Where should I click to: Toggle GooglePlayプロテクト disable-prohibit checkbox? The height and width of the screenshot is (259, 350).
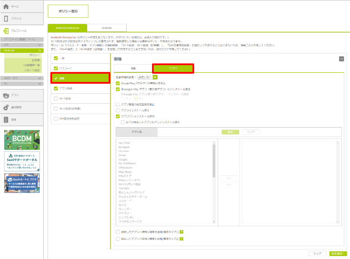pyautogui.click(x=118, y=83)
